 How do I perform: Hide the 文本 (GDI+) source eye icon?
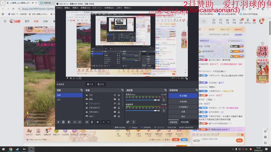tap(115, 112)
